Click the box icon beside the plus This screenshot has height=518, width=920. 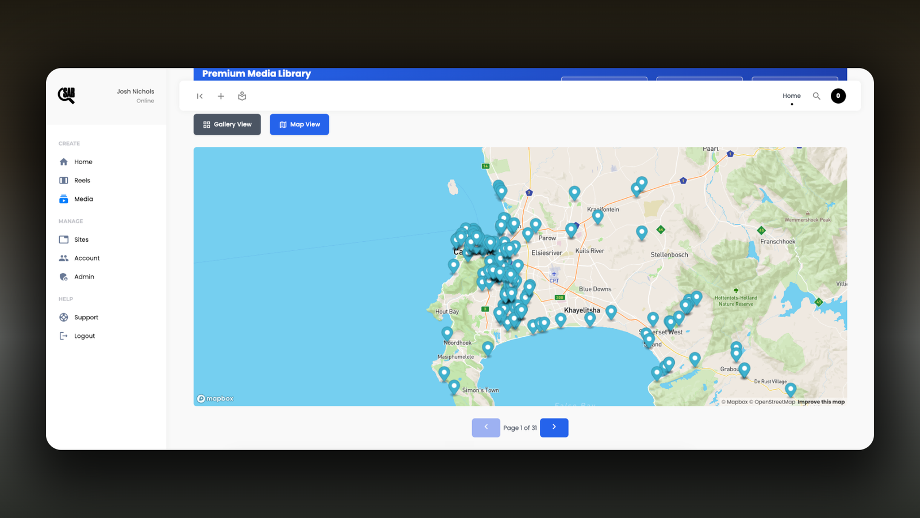[x=242, y=96]
